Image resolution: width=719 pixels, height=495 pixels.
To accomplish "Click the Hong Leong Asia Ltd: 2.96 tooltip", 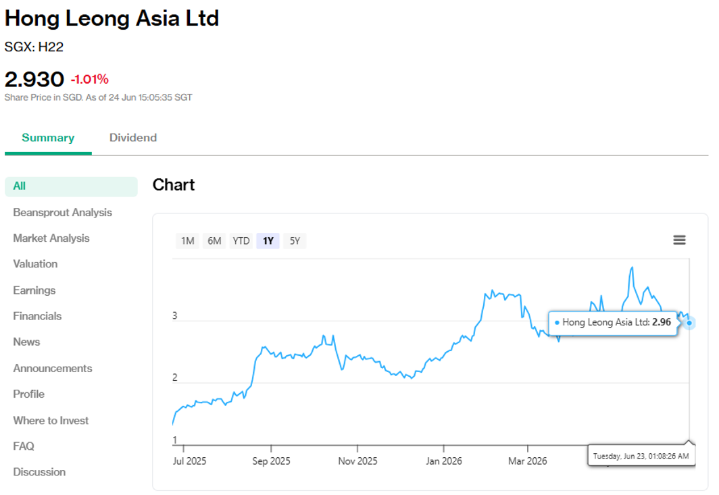I will pyautogui.click(x=613, y=323).
